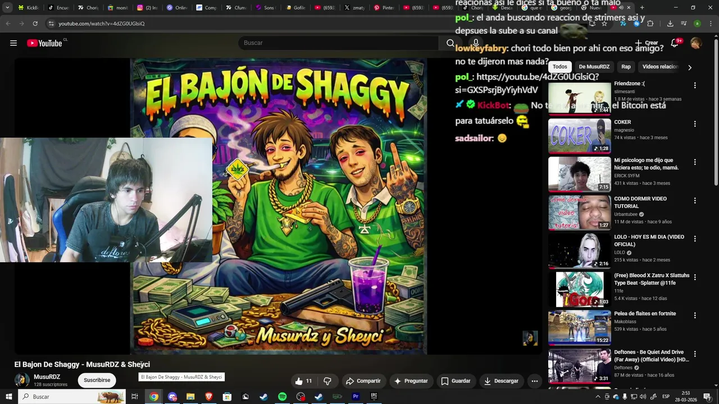Open the more actions ellipsis under video
Viewport: 719px width, 404px height.
pyautogui.click(x=535, y=381)
